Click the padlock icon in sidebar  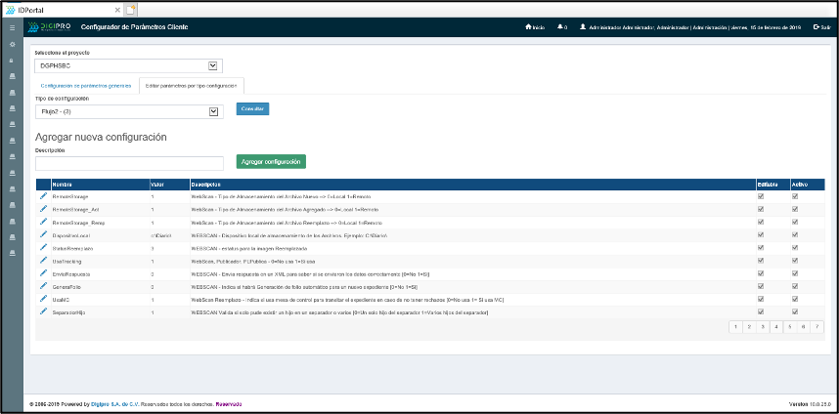(12, 61)
